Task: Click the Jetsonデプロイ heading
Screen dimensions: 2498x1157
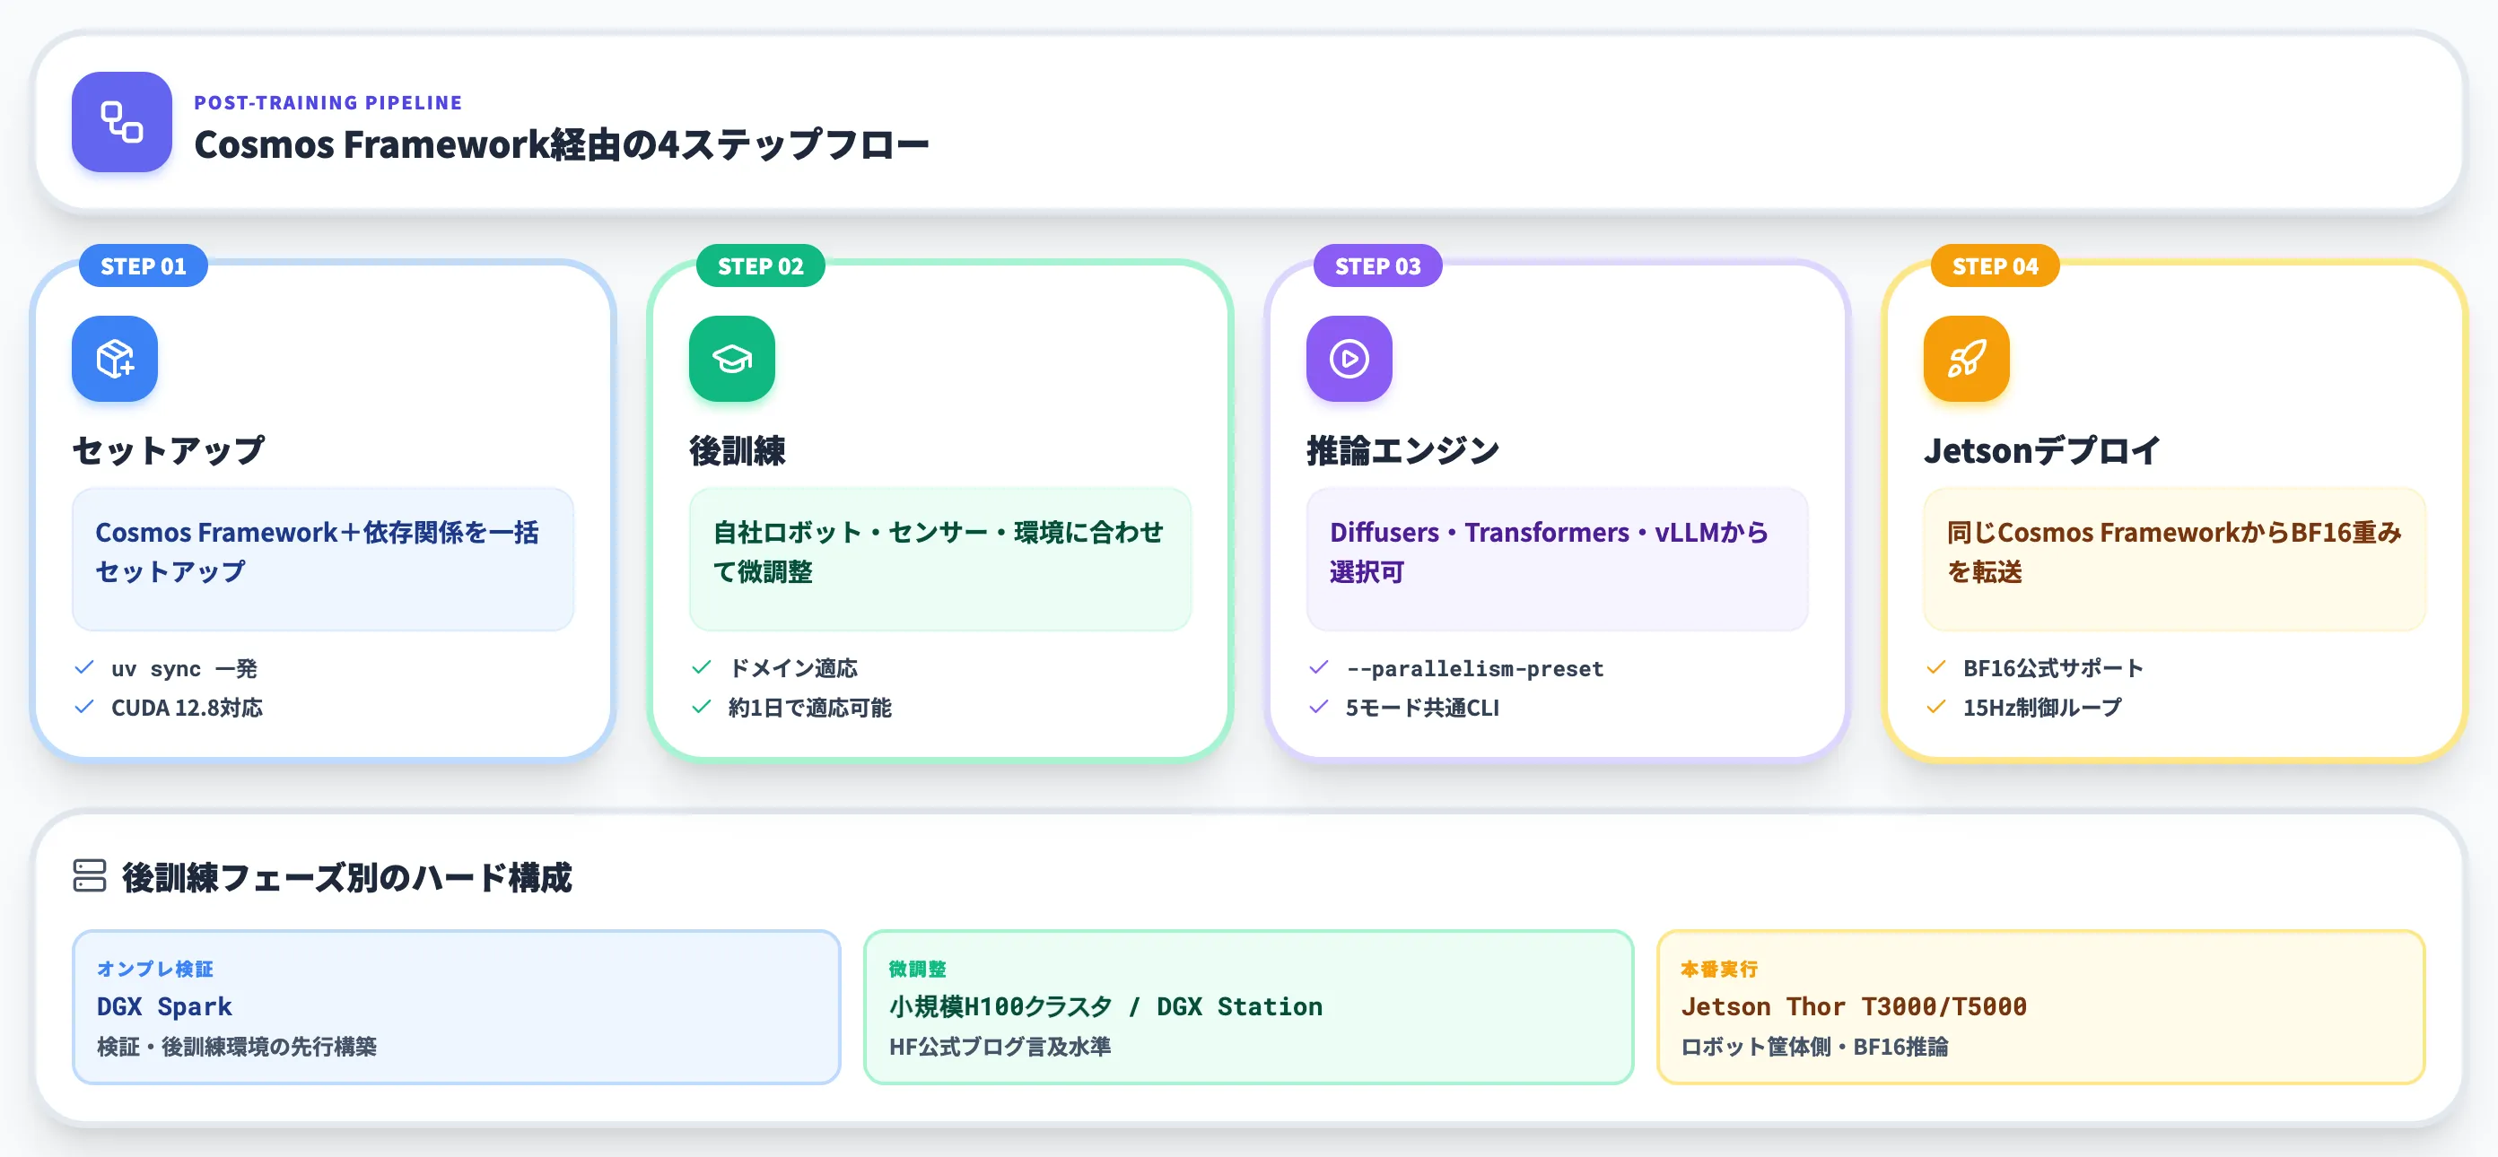Action: coord(2042,450)
